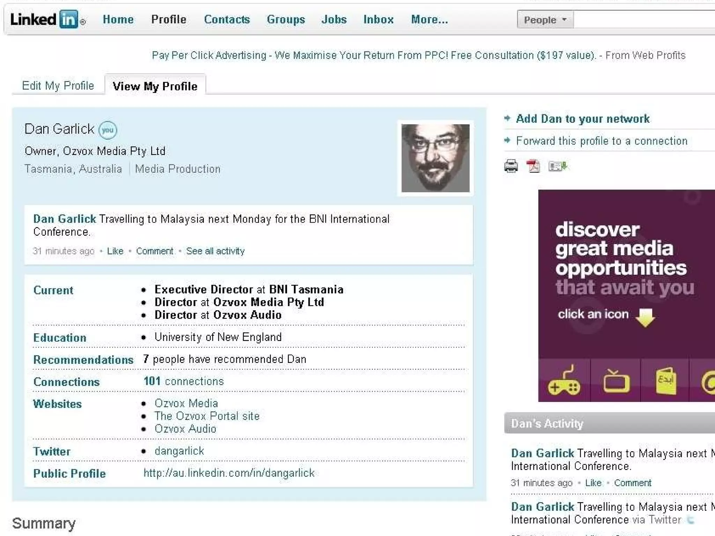This screenshot has height=536, width=715.
Task: Comment on the status update in profile box
Action: (x=154, y=251)
